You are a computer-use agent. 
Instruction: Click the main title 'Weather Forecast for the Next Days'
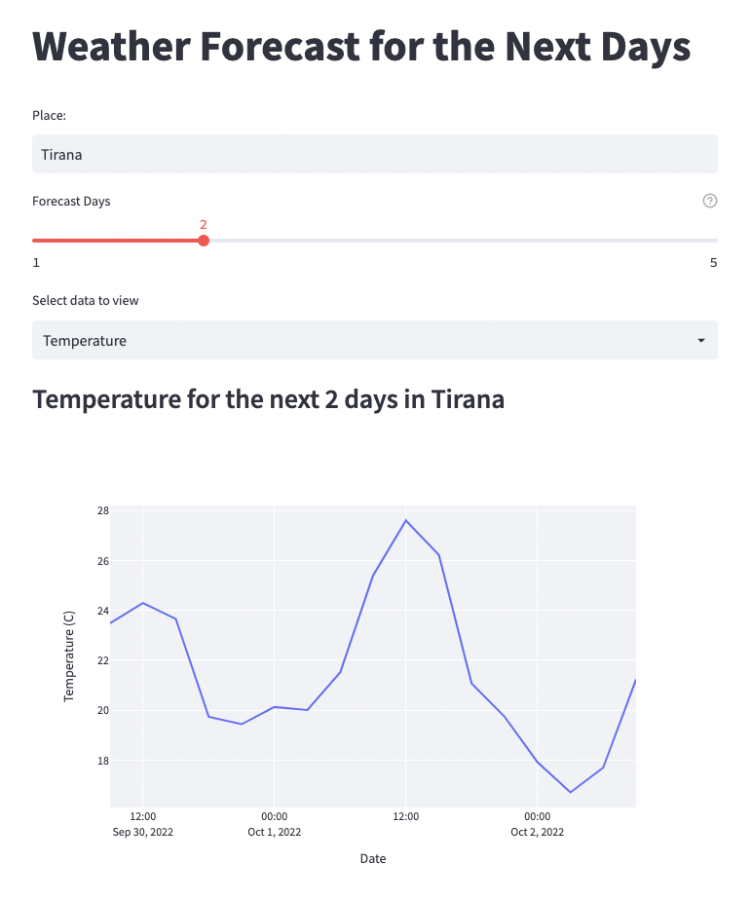(361, 47)
